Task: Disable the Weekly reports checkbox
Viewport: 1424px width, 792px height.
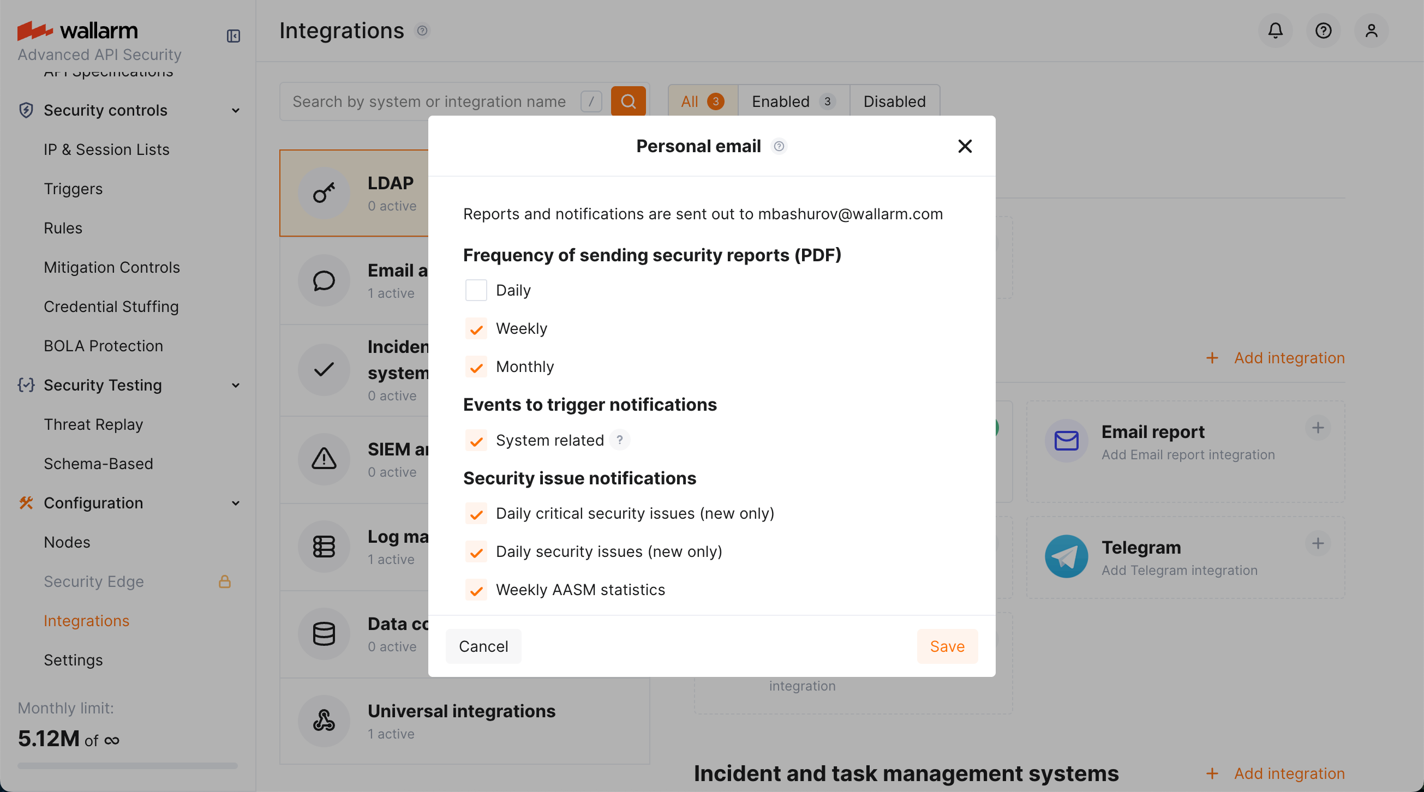Action: point(475,329)
